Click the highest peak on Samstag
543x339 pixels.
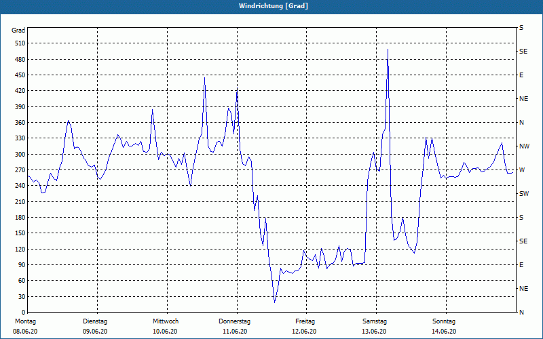(388, 49)
